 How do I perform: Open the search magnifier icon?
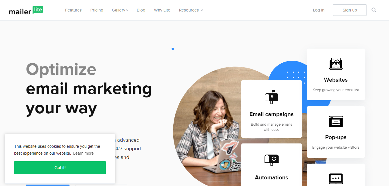[374, 10]
